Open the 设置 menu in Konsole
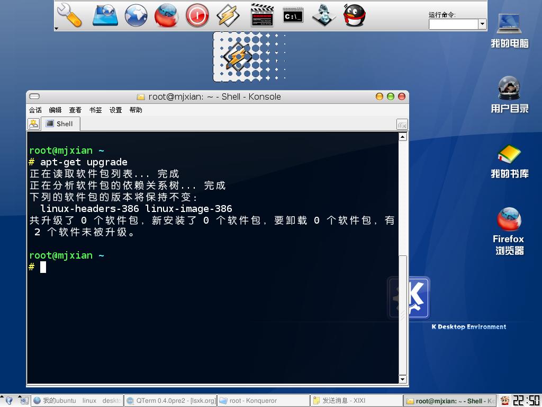Viewport: 542px width, 407px height. 115,110
